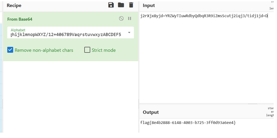Uncheck Remove non-alphabet chars
This screenshot has width=277, height=138.
pyautogui.click(x=10, y=50)
